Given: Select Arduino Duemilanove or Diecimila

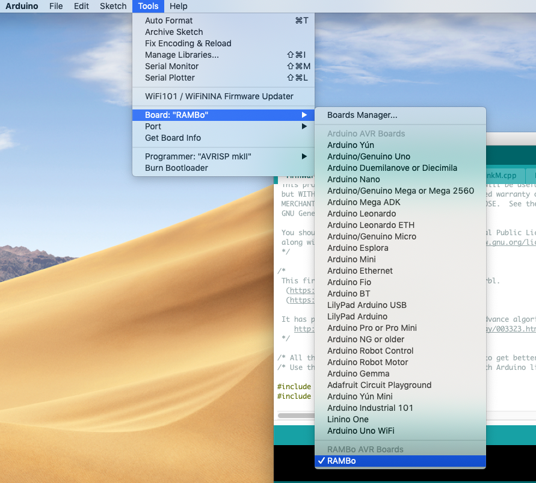Looking at the screenshot, I should coord(400,168).
